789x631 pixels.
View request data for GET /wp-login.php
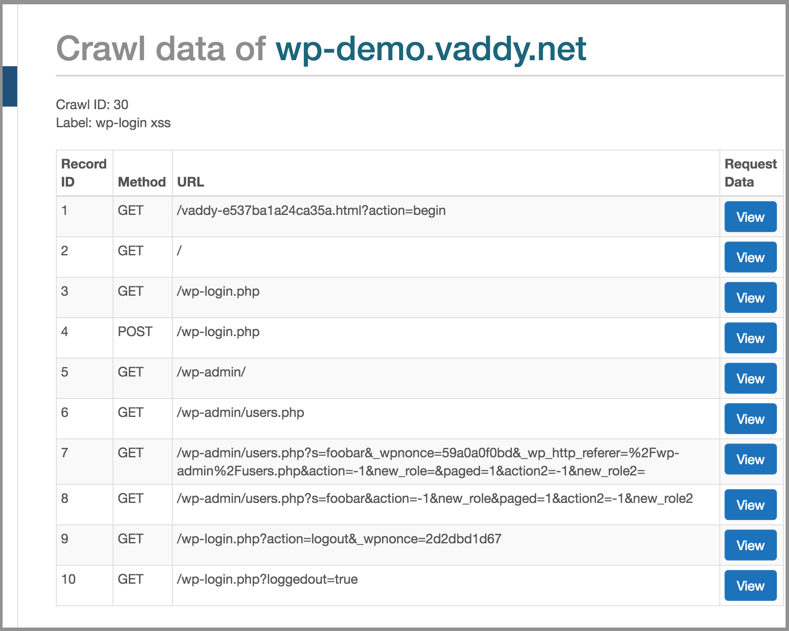point(750,298)
